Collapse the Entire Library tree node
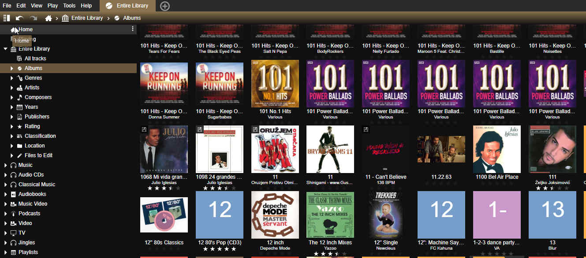This screenshot has width=586, height=258. (5, 49)
